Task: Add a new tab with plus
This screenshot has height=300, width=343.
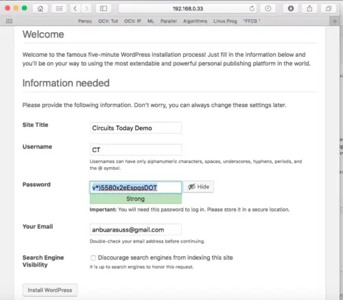Action: click(x=335, y=21)
